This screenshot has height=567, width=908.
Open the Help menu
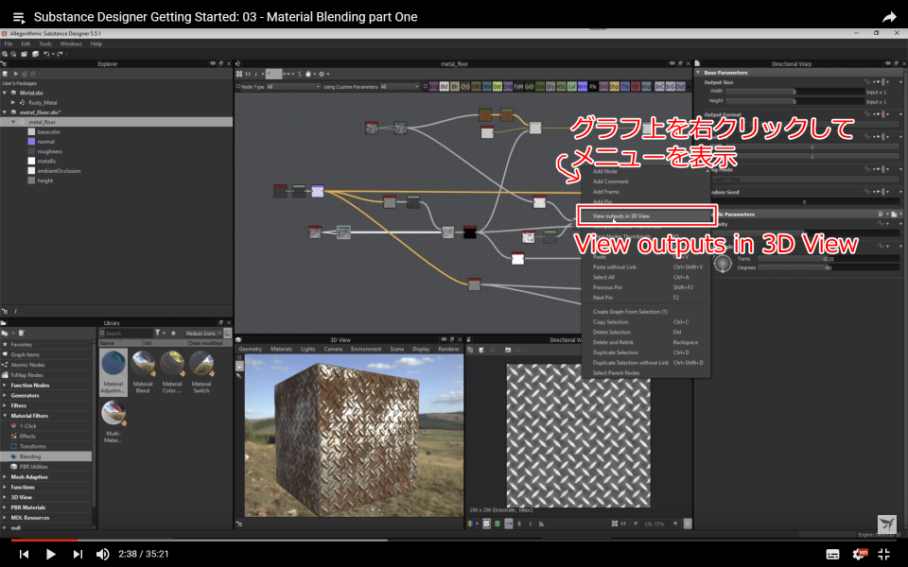[96, 44]
